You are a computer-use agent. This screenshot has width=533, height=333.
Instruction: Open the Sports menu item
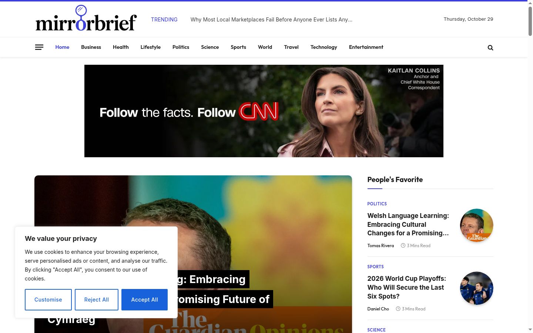(238, 47)
